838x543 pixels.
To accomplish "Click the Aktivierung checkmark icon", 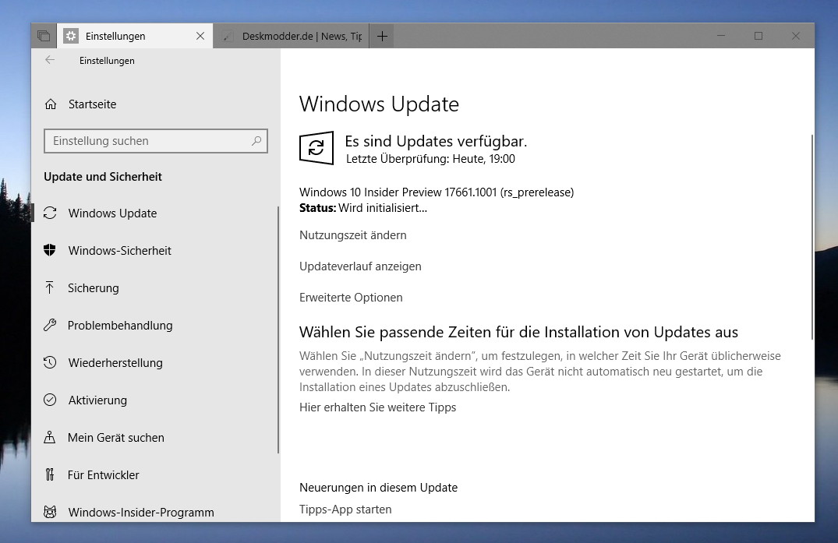I will (50, 400).
